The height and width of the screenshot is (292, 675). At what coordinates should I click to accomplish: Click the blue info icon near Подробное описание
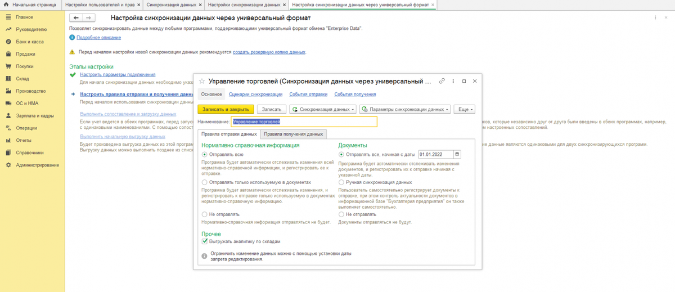[x=72, y=37]
